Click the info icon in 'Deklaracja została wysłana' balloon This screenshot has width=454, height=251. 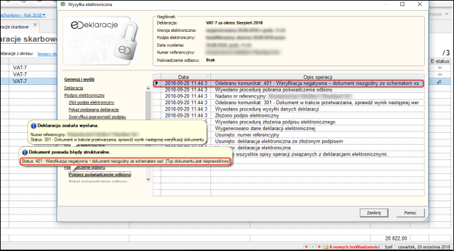[34, 126]
